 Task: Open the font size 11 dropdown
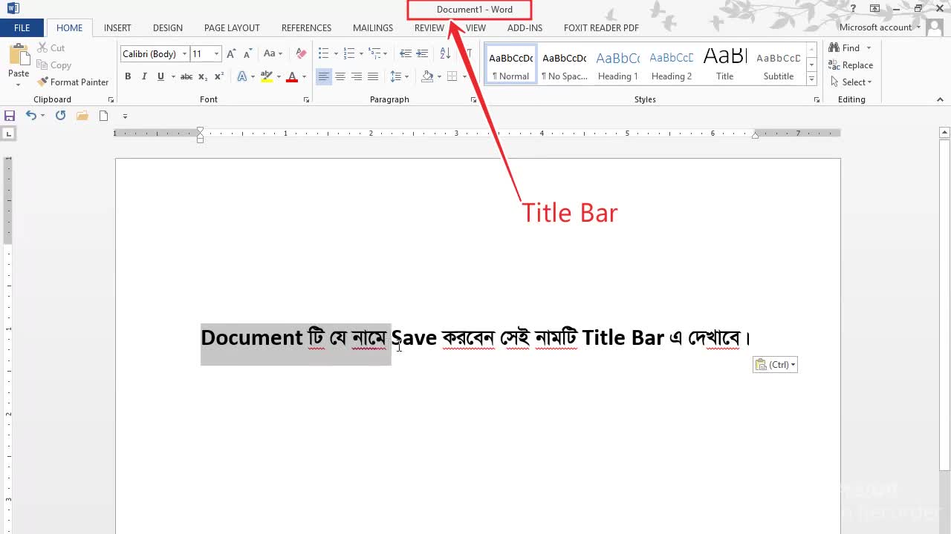tap(216, 54)
